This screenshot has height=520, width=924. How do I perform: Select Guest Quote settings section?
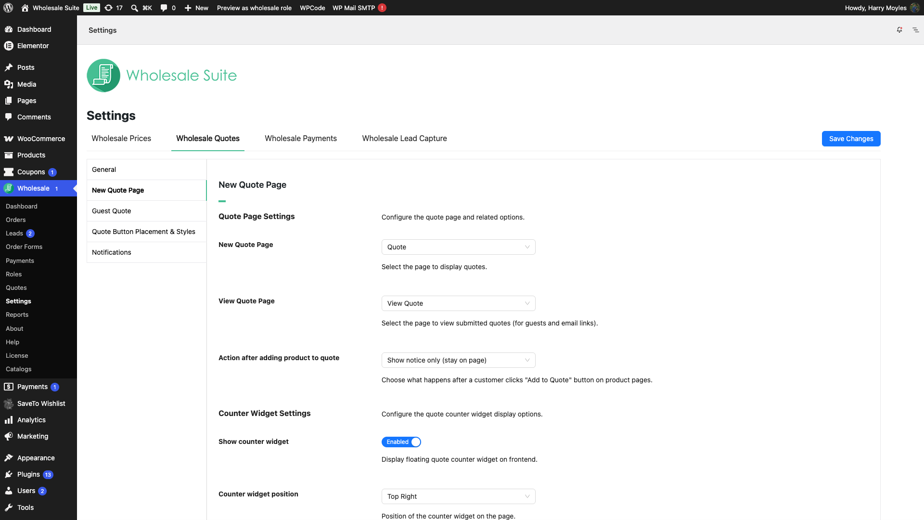(x=147, y=211)
